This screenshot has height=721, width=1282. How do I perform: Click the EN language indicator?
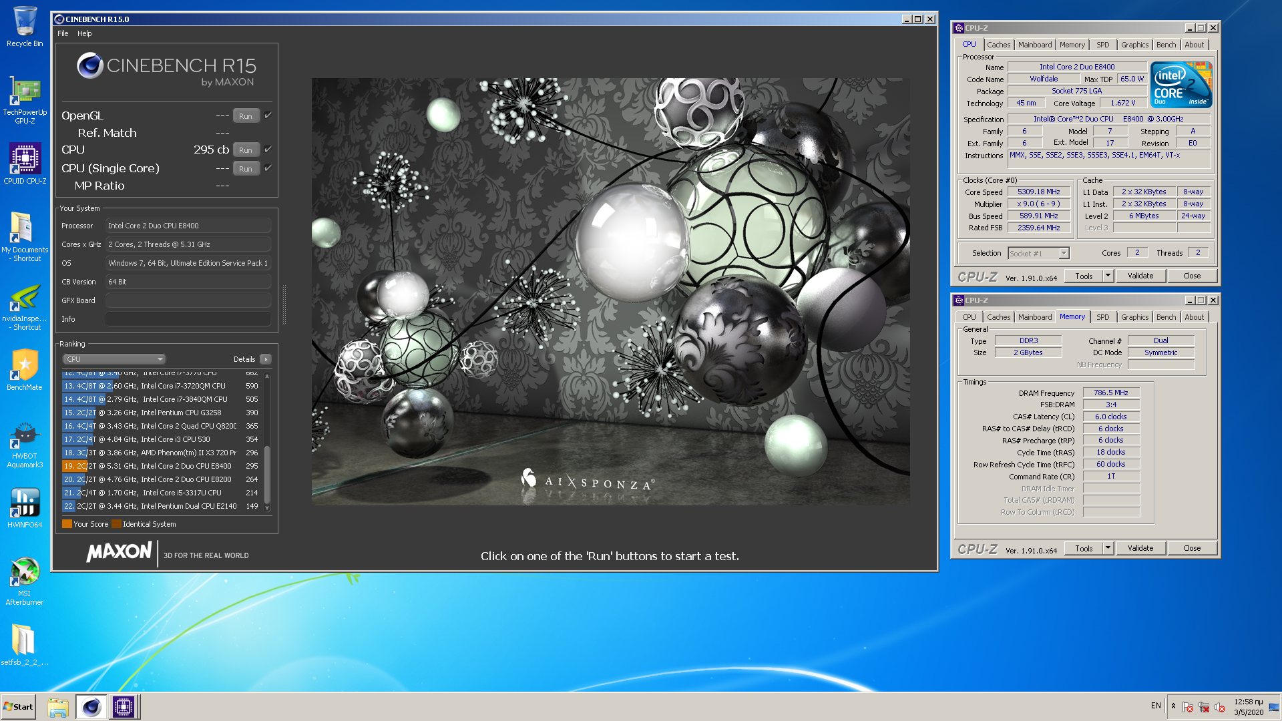click(1156, 706)
